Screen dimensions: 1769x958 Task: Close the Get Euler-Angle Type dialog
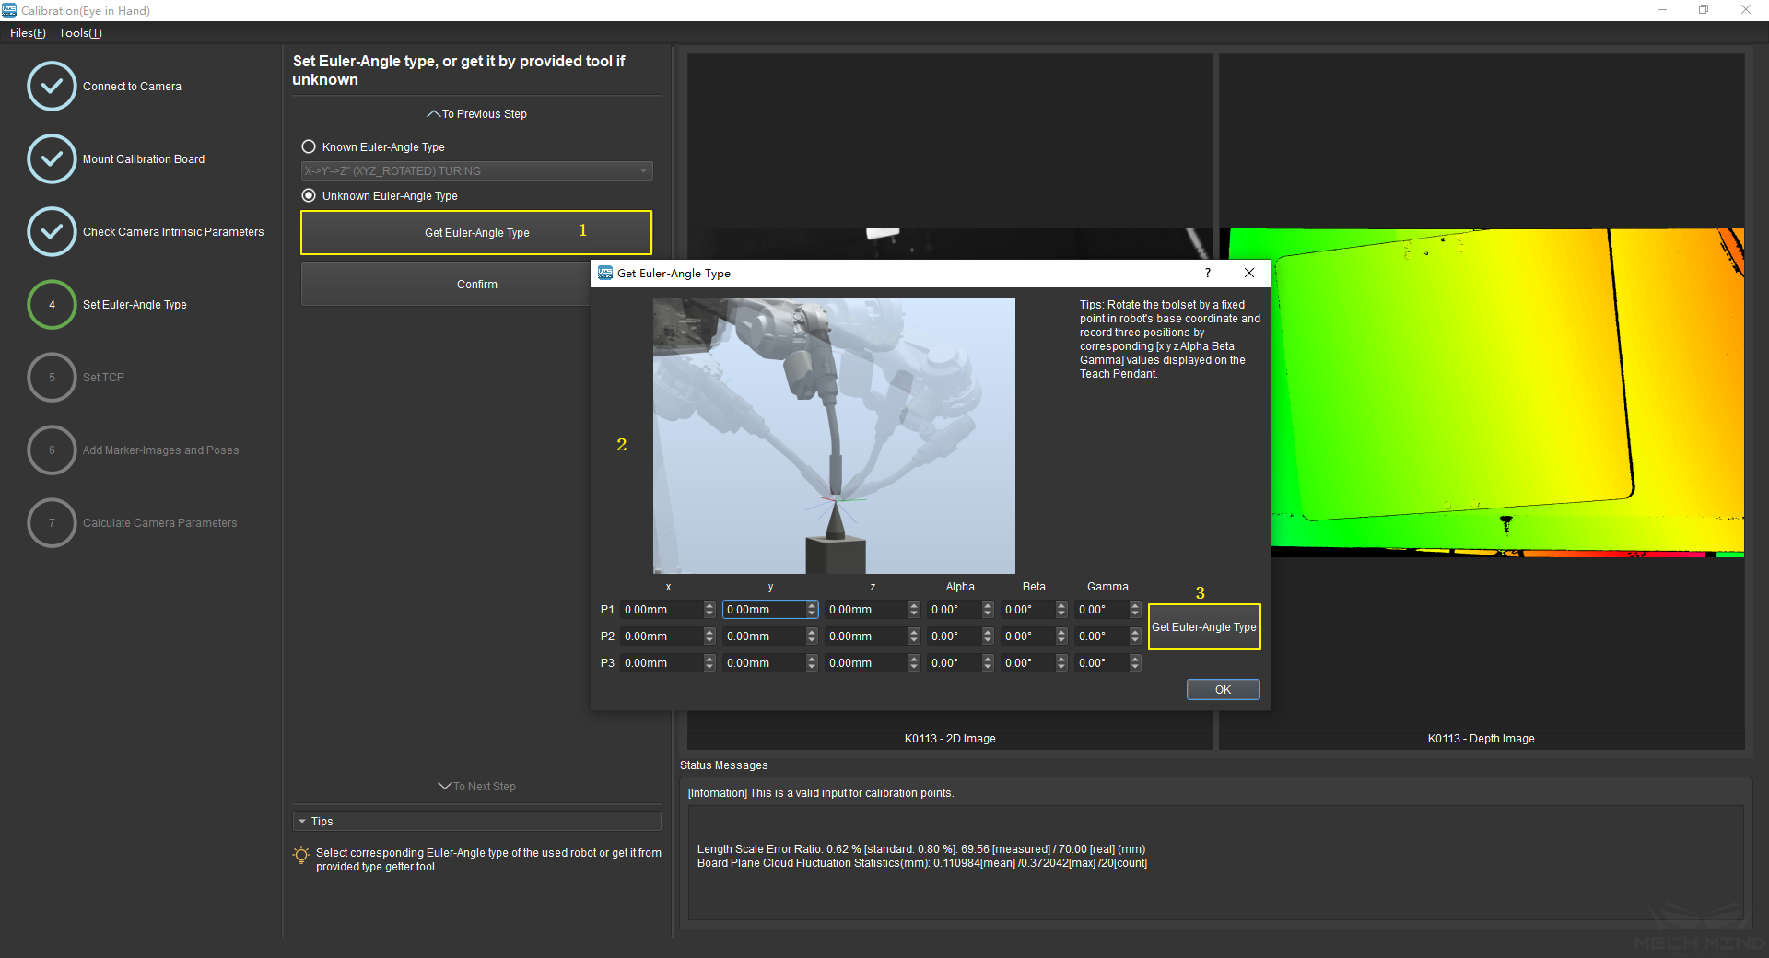[x=1248, y=273]
